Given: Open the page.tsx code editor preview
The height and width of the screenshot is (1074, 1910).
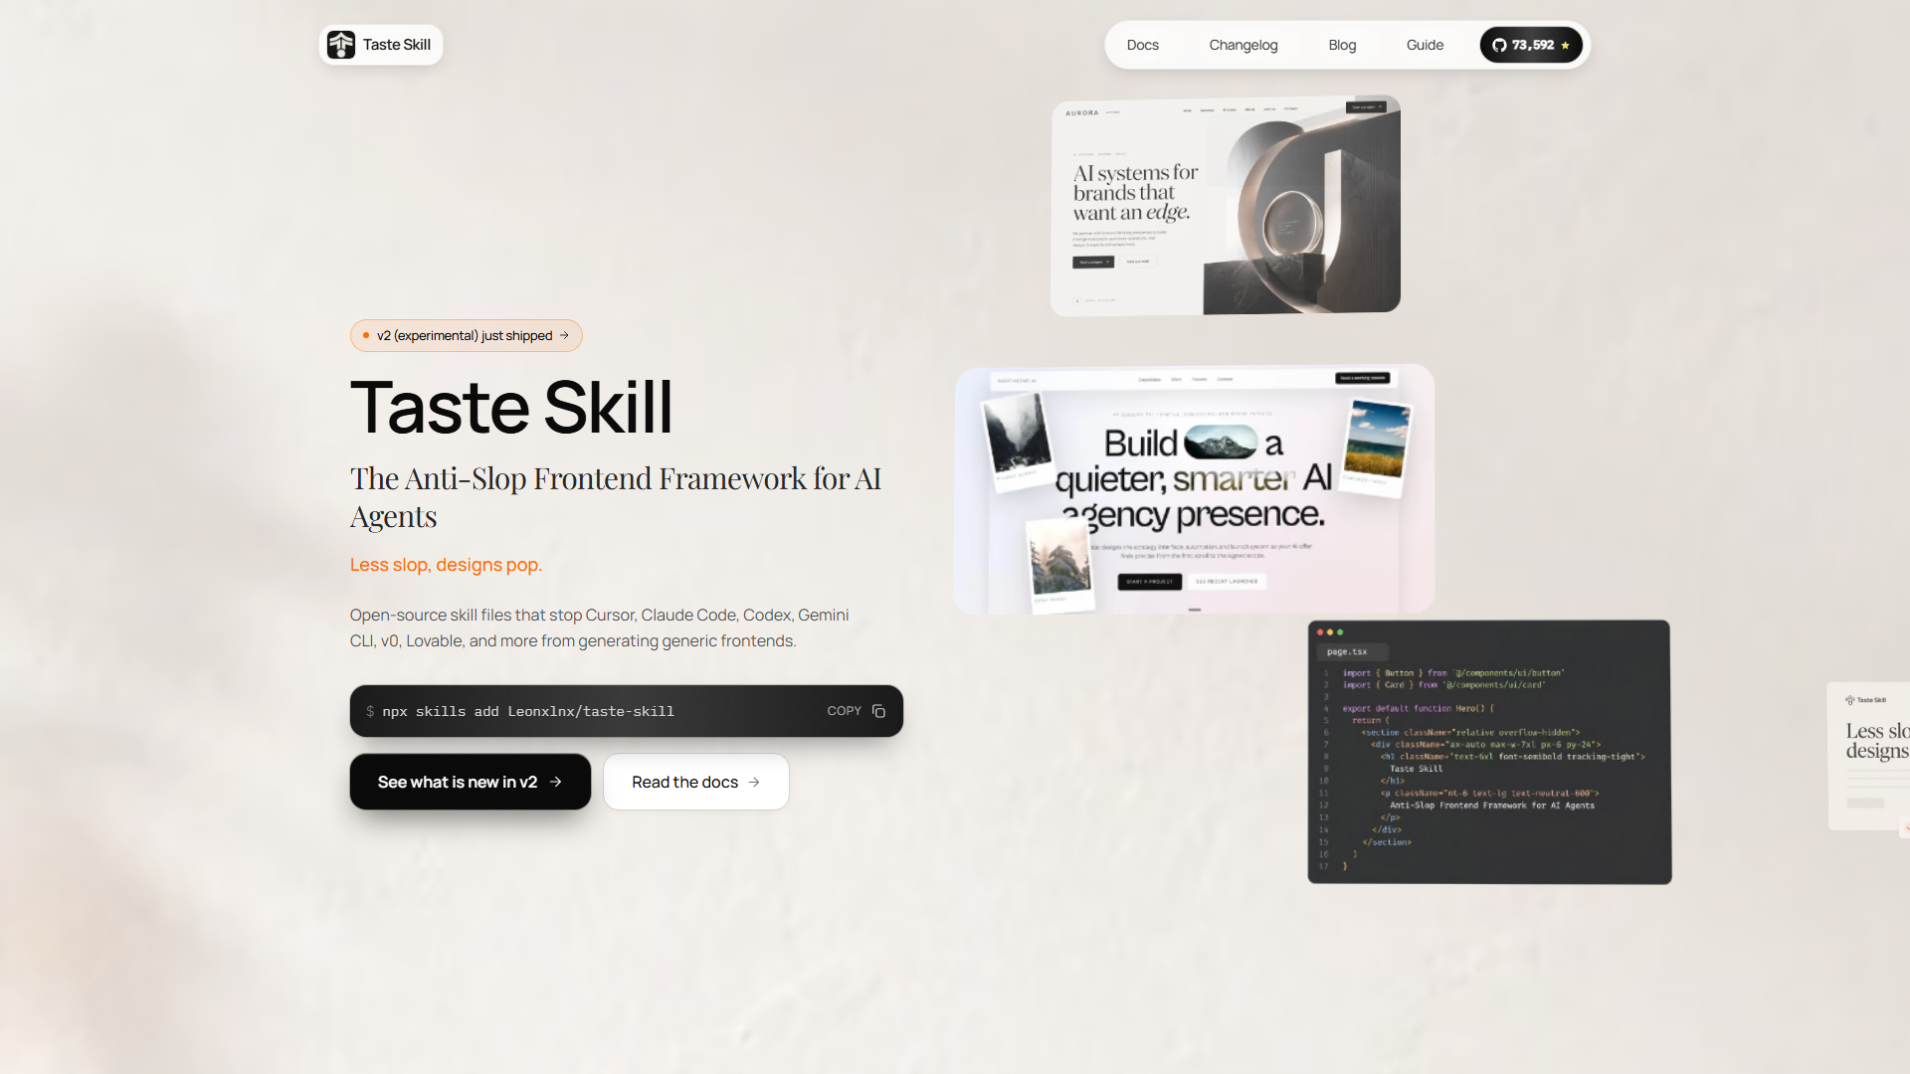Looking at the screenshot, I should click(x=1489, y=752).
